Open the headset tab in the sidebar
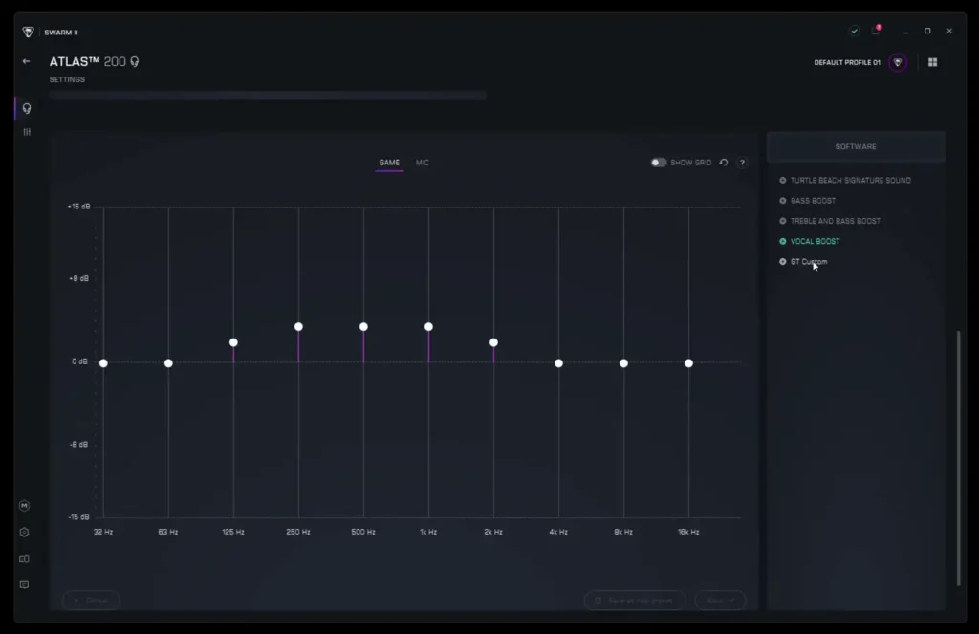Screen dimensions: 979x634 (26, 109)
